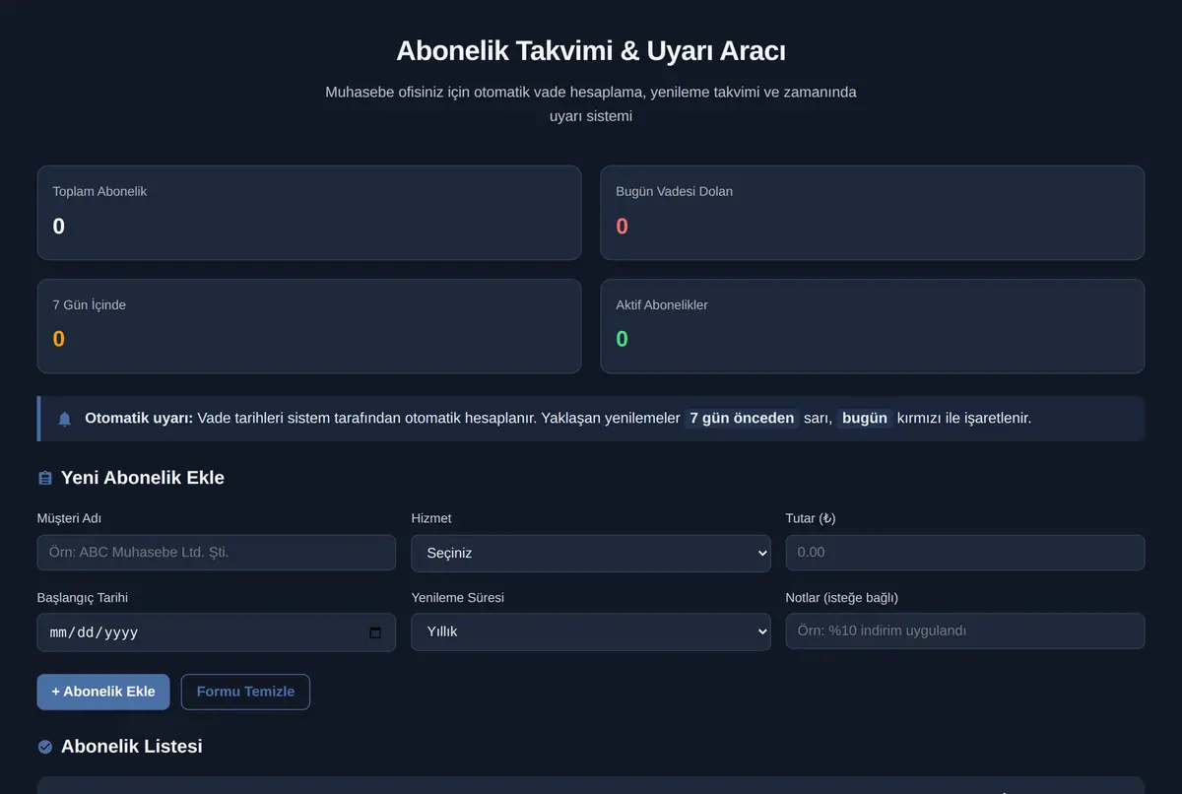Click the Hizmet field label
This screenshot has height=794, width=1182.
click(431, 518)
